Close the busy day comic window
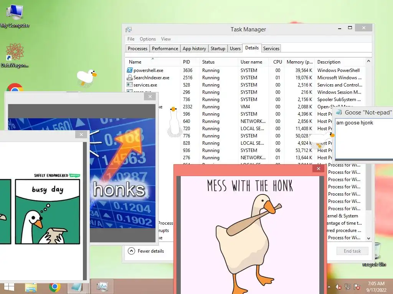Image resolution: width=393 pixels, height=294 pixels. [81, 134]
